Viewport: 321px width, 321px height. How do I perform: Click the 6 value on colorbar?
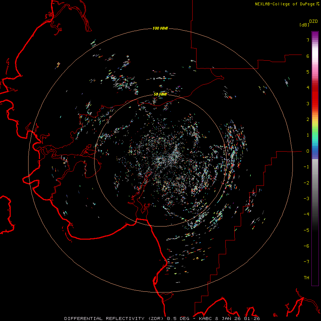(x=308, y=56)
